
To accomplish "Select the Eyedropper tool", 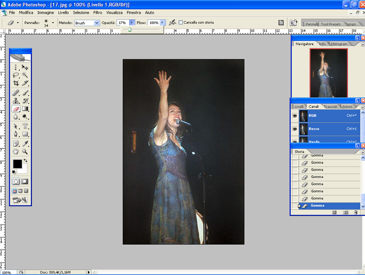I will (x=25, y=144).
